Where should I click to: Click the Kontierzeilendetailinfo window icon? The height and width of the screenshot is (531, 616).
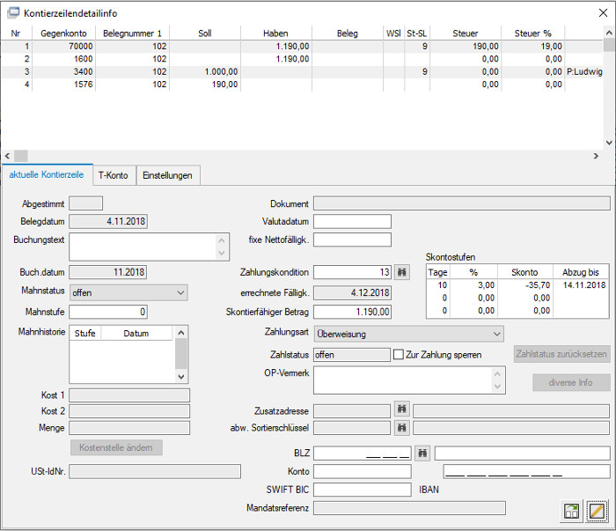point(12,13)
